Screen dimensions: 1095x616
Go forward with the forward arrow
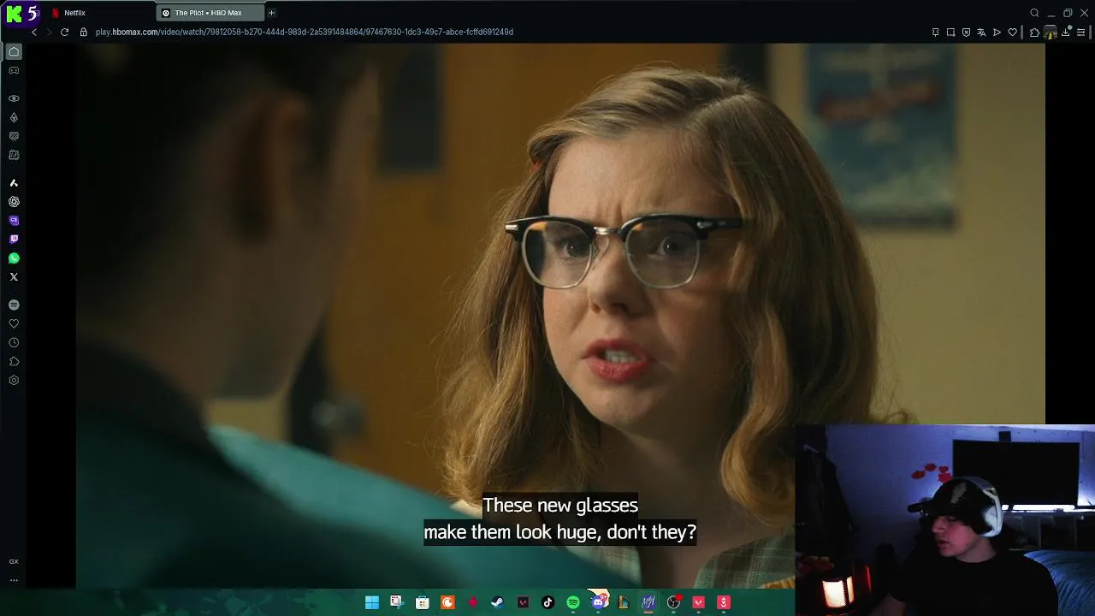coord(49,32)
